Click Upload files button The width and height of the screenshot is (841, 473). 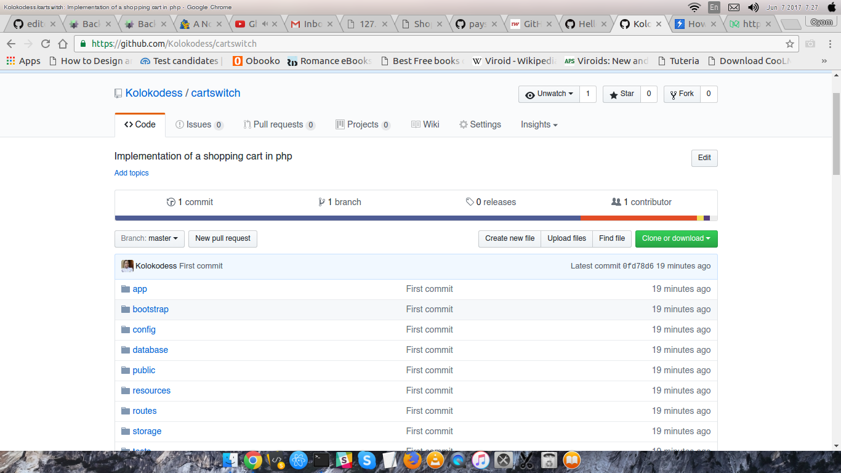(566, 238)
